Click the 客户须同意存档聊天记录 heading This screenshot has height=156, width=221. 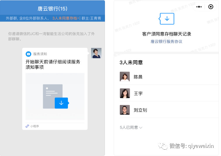167,34
